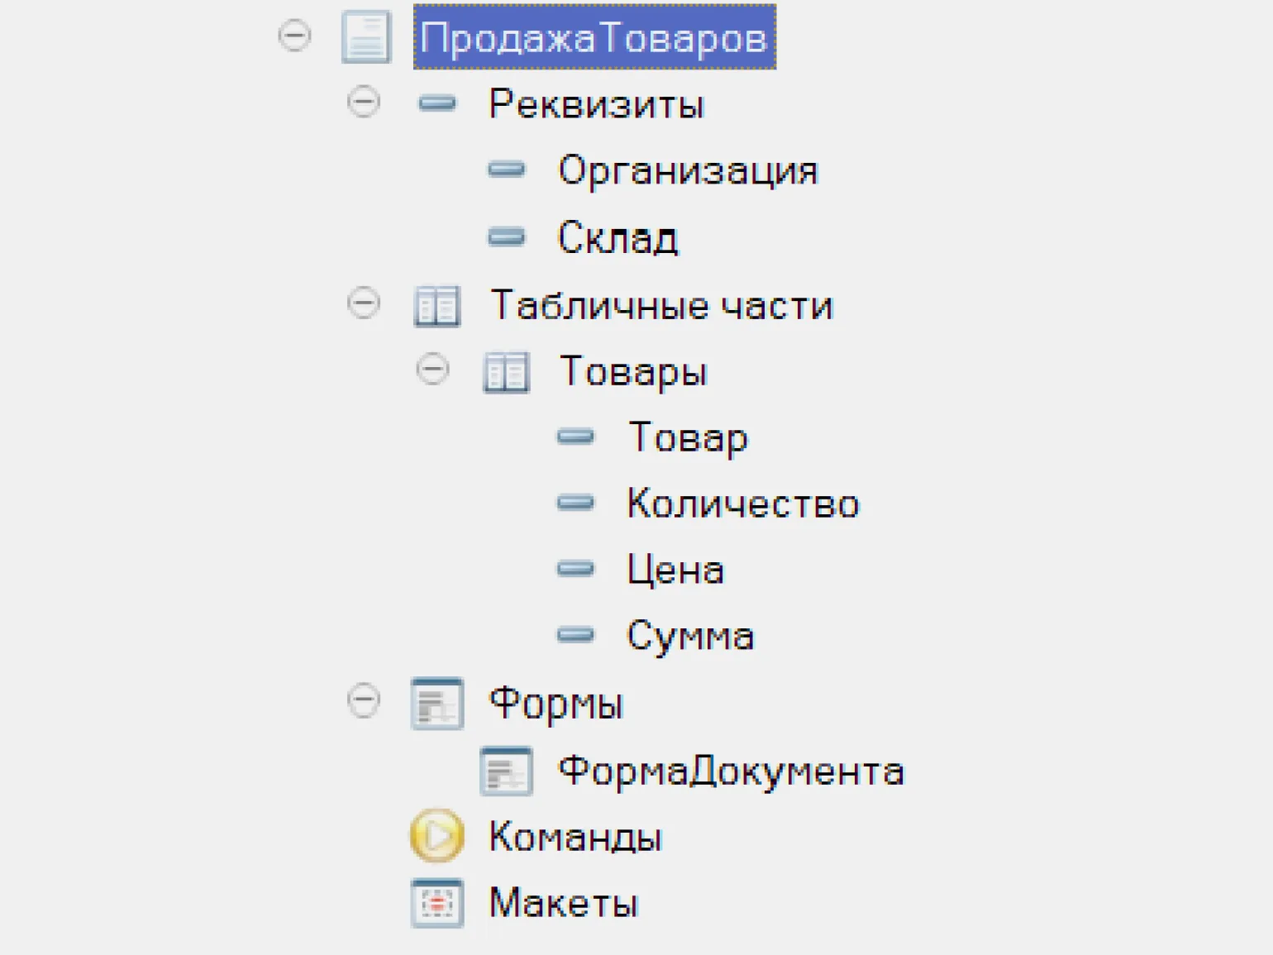This screenshot has height=955, width=1273.
Task: Select the Количество attribute
Action: pos(743,504)
